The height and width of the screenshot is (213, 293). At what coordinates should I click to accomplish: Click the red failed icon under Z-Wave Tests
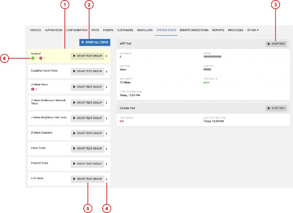click(33, 89)
